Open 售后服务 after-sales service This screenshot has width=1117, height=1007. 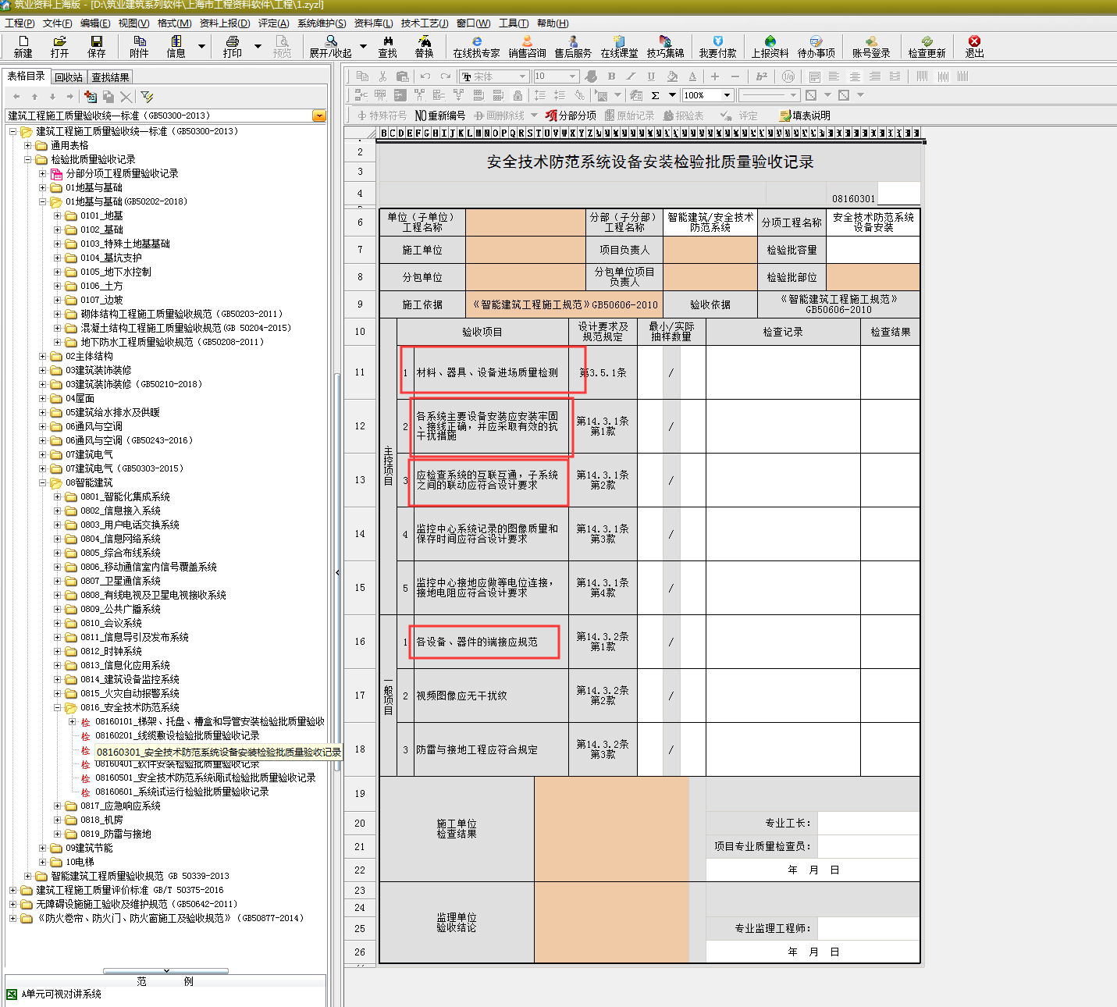tap(573, 46)
